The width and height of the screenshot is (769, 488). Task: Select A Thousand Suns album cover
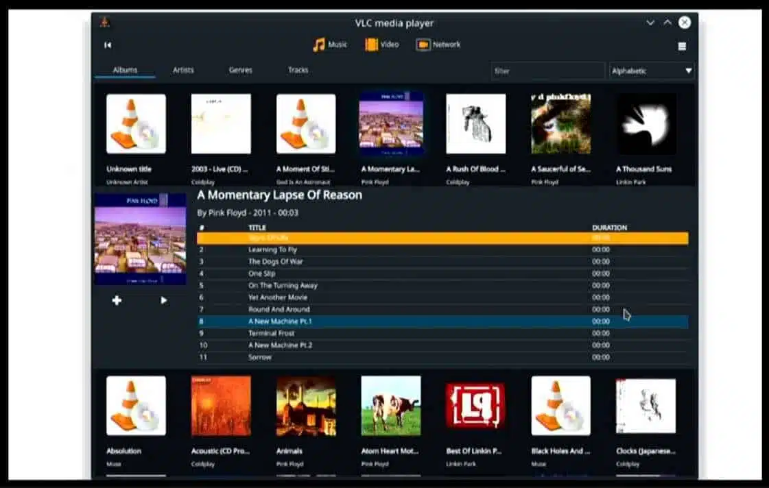point(646,124)
